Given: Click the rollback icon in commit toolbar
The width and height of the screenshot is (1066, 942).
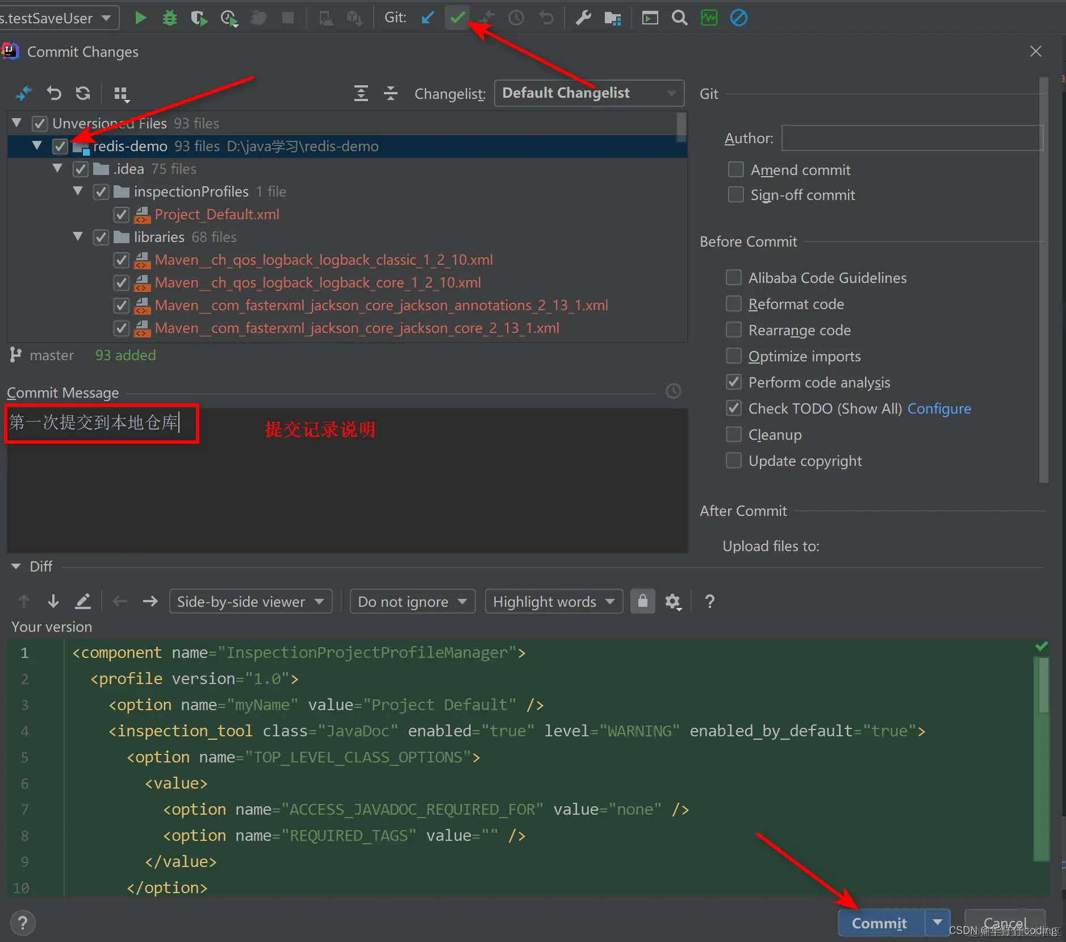Looking at the screenshot, I should click(54, 93).
